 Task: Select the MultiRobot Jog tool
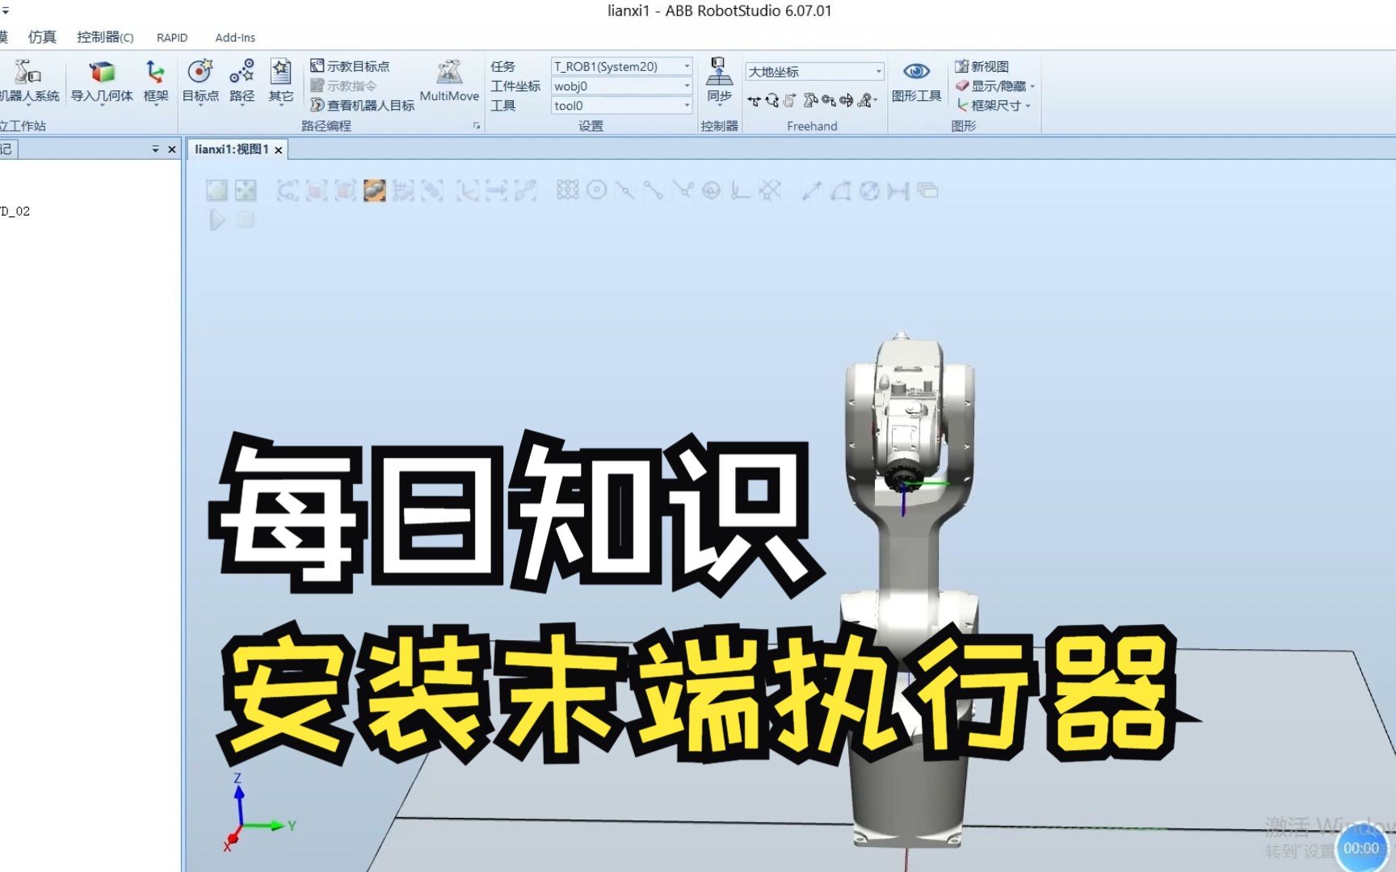point(867,101)
